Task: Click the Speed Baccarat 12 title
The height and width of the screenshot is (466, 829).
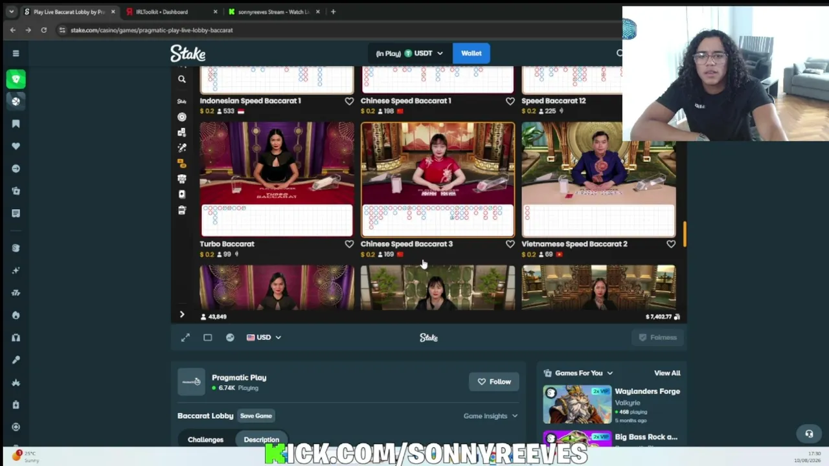Action: point(554,101)
